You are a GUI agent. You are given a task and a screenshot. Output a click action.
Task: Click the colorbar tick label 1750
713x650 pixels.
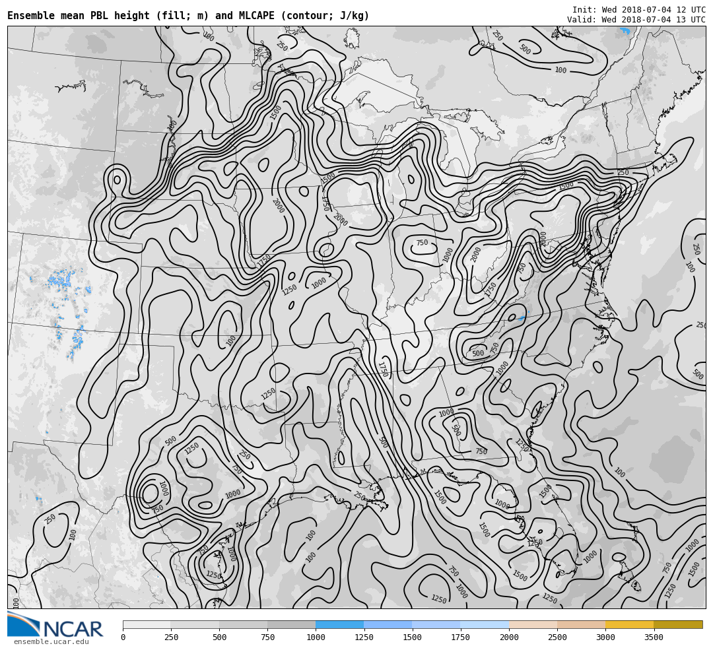tap(460, 637)
